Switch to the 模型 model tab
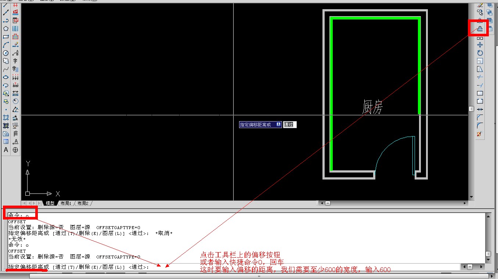498x279 pixels. click(x=50, y=203)
